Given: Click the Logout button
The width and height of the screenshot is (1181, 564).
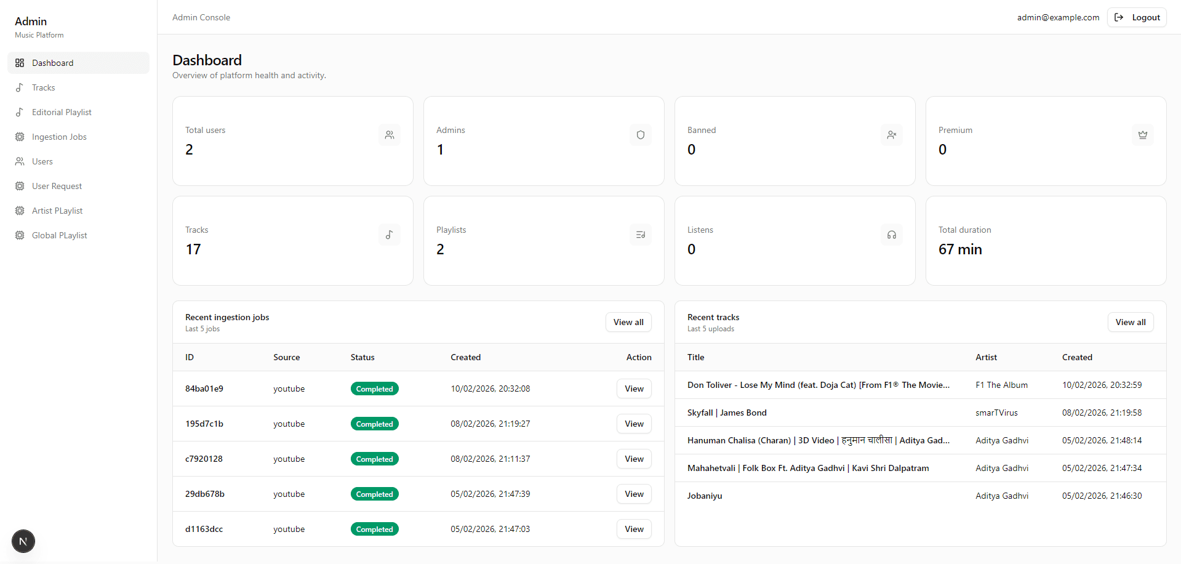Looking at the screenshot, I should [1137, 17].
